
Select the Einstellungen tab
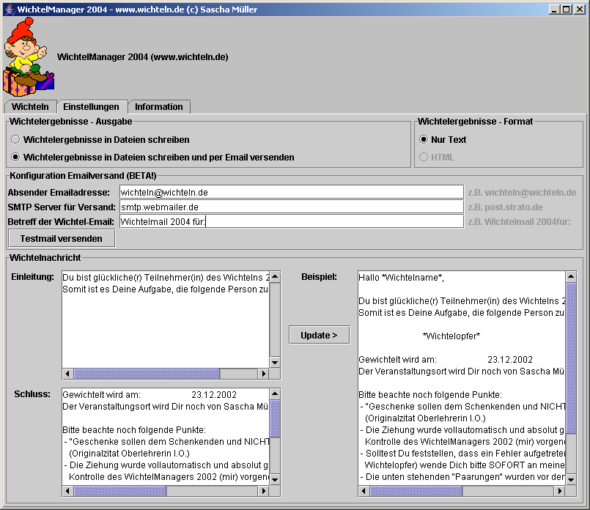[x=91, y=107]
